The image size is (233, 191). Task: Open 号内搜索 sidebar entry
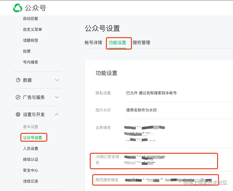pyautogui.click(x=31, y=62)
